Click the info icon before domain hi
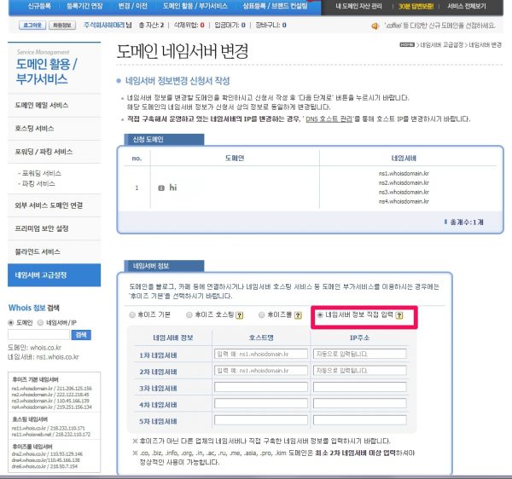This screenshot has height=479, width=512. 161,188
